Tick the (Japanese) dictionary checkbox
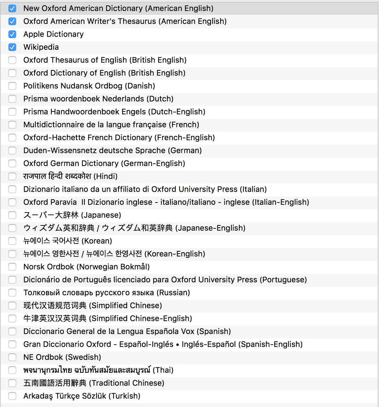The height and width of the screenshot is (407, 379). [x=12, y=215]
